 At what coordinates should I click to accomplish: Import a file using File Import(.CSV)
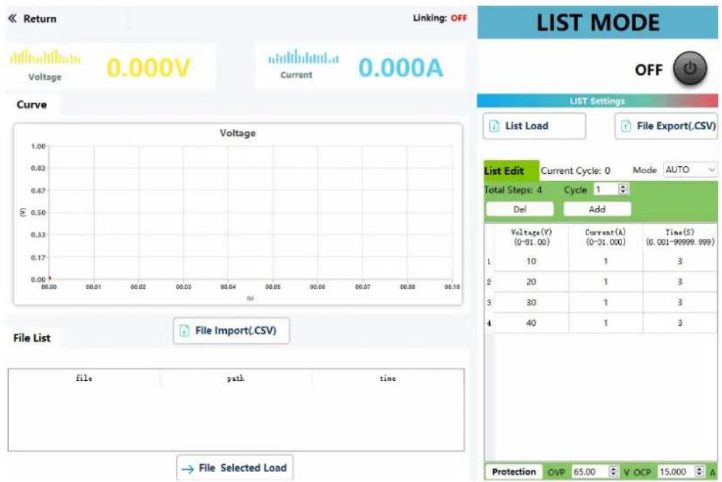(231, 330)
